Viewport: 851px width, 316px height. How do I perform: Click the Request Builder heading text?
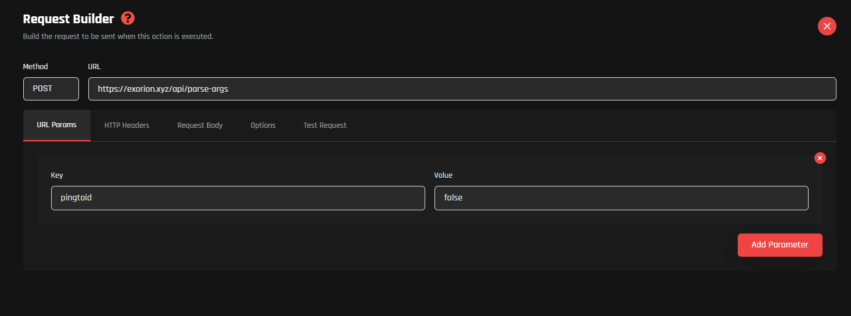[69, 19]
